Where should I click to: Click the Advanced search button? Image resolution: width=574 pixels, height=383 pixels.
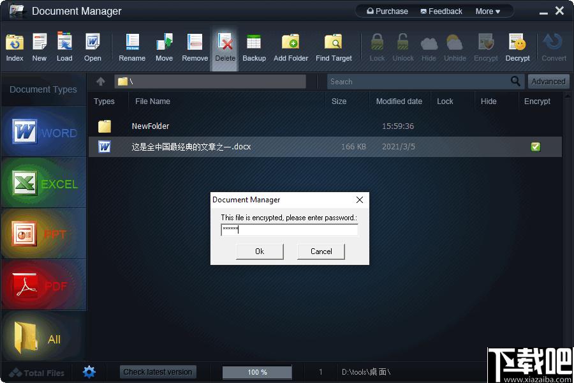548,81
